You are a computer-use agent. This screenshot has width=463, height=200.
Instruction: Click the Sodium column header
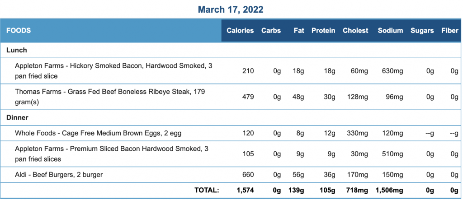(390, 30)
